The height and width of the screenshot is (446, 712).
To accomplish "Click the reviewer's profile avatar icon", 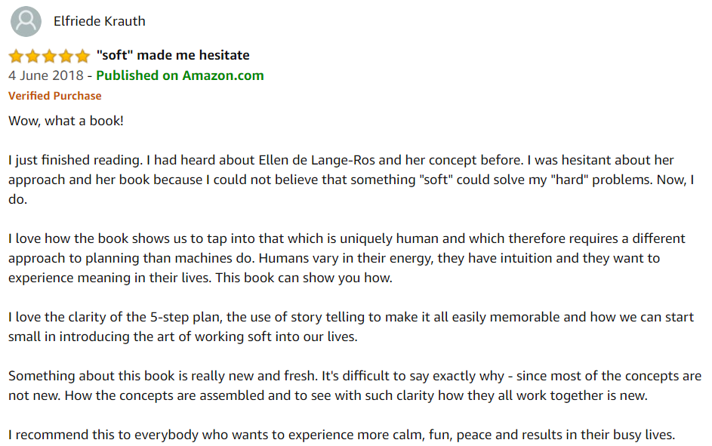I will (x=26, y=21).
